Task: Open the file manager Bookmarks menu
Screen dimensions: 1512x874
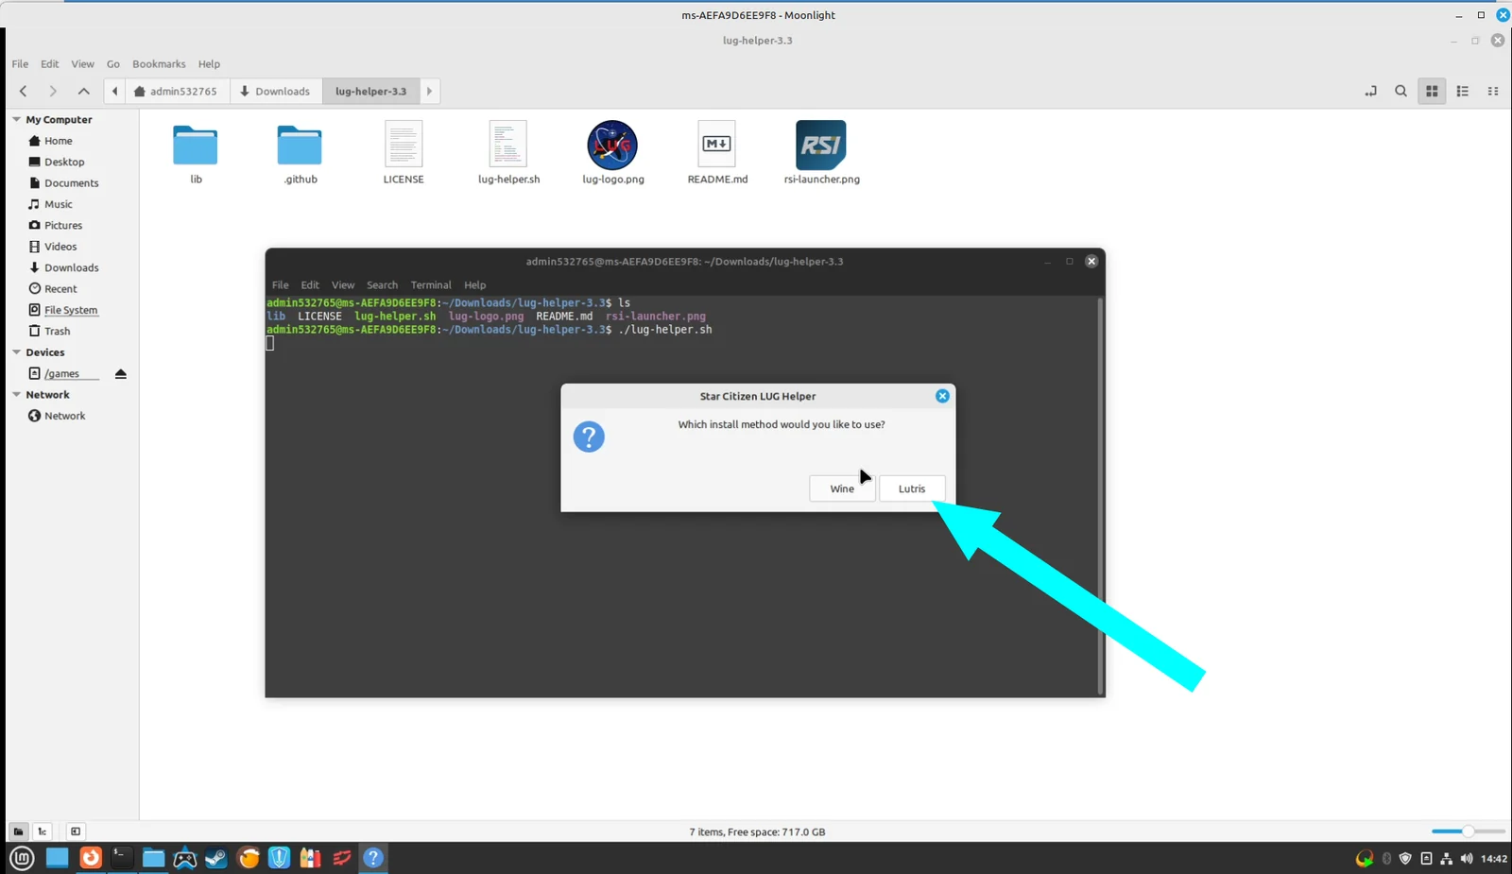Action: [x=159, y=64]
